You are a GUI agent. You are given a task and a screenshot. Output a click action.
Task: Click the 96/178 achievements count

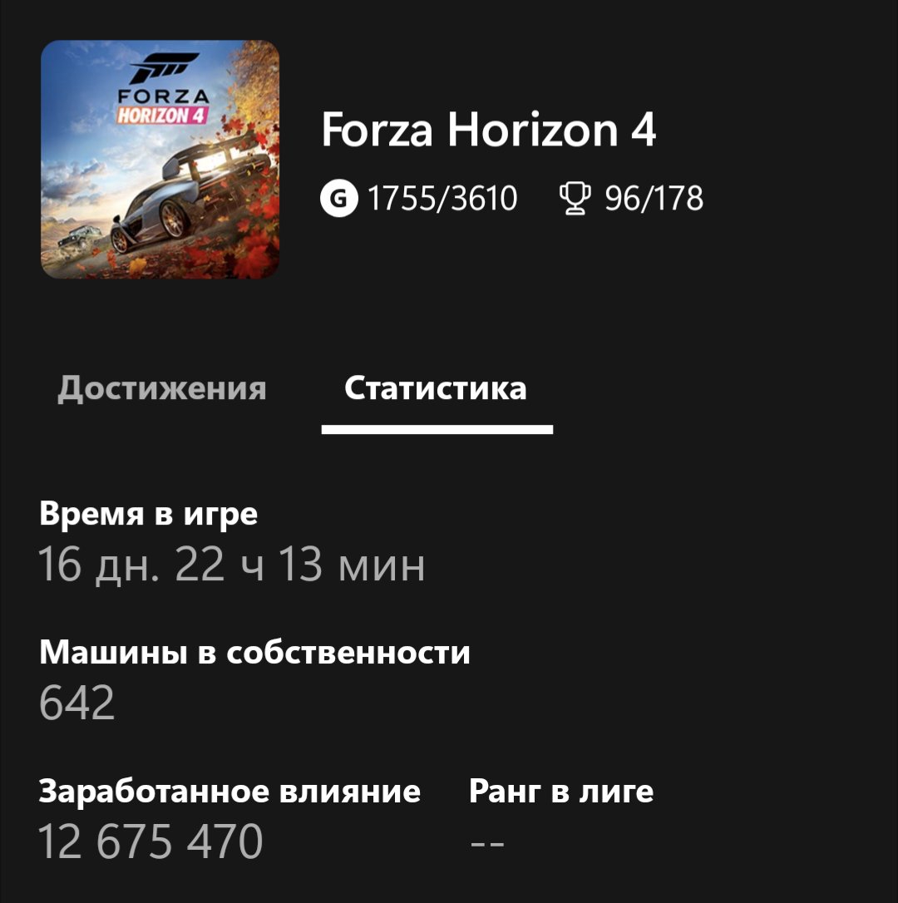[654, 198]
